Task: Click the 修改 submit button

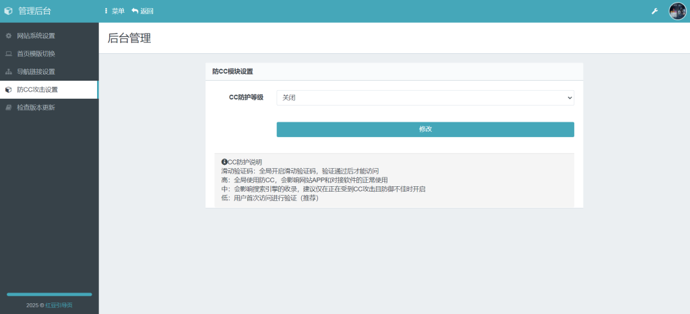Action: click(425, 130)
